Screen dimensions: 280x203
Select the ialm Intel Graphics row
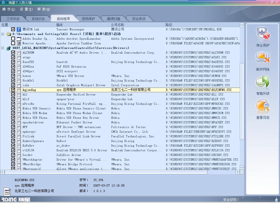point(125,85)
